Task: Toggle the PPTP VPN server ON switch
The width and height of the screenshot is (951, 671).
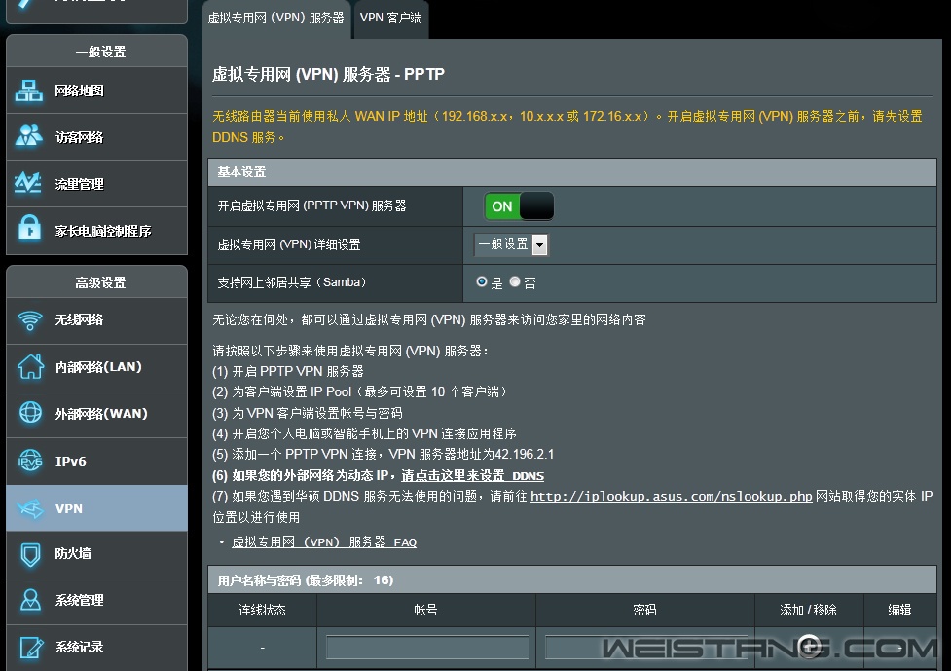Action: [519, 206]
